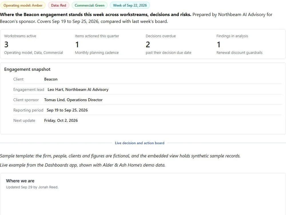286x215 pixels.
Task: Click the decisions overdue value 2
Action: click(x=148, y=44)
